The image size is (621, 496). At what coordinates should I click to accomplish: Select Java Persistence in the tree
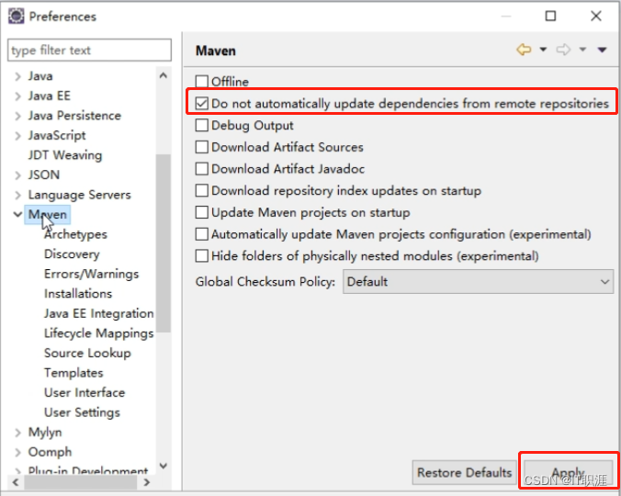click(74, 116)
